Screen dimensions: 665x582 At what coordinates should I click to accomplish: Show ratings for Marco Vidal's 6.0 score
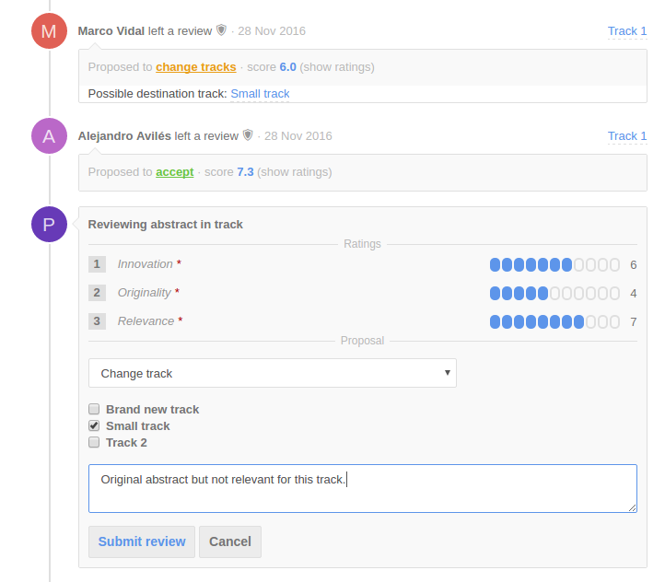click(337, 67)
